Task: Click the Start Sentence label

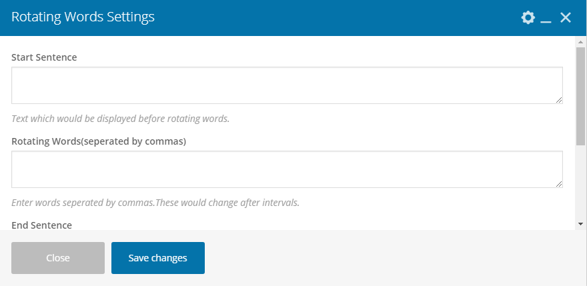Action: click(44, 57)
